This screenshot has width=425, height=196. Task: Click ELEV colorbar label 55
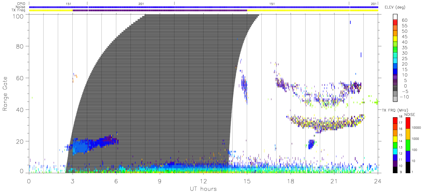[x=405, y=26]
